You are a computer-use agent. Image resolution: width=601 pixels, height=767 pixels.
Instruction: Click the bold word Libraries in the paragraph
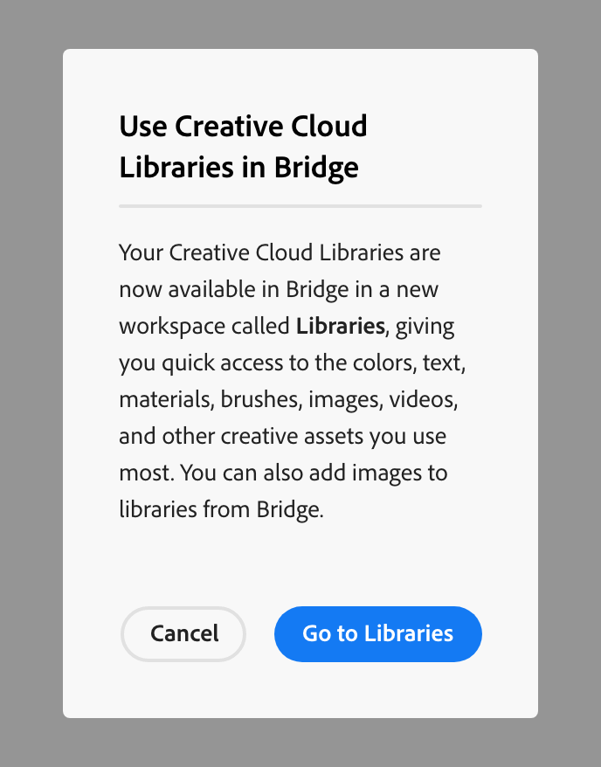click(x=340, y=327)
